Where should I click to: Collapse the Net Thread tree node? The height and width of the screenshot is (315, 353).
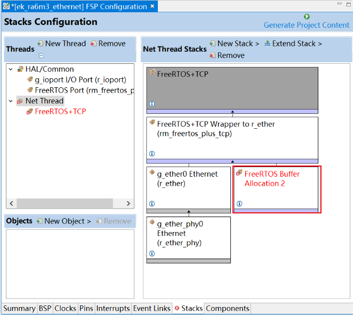[x=12, y=101]
